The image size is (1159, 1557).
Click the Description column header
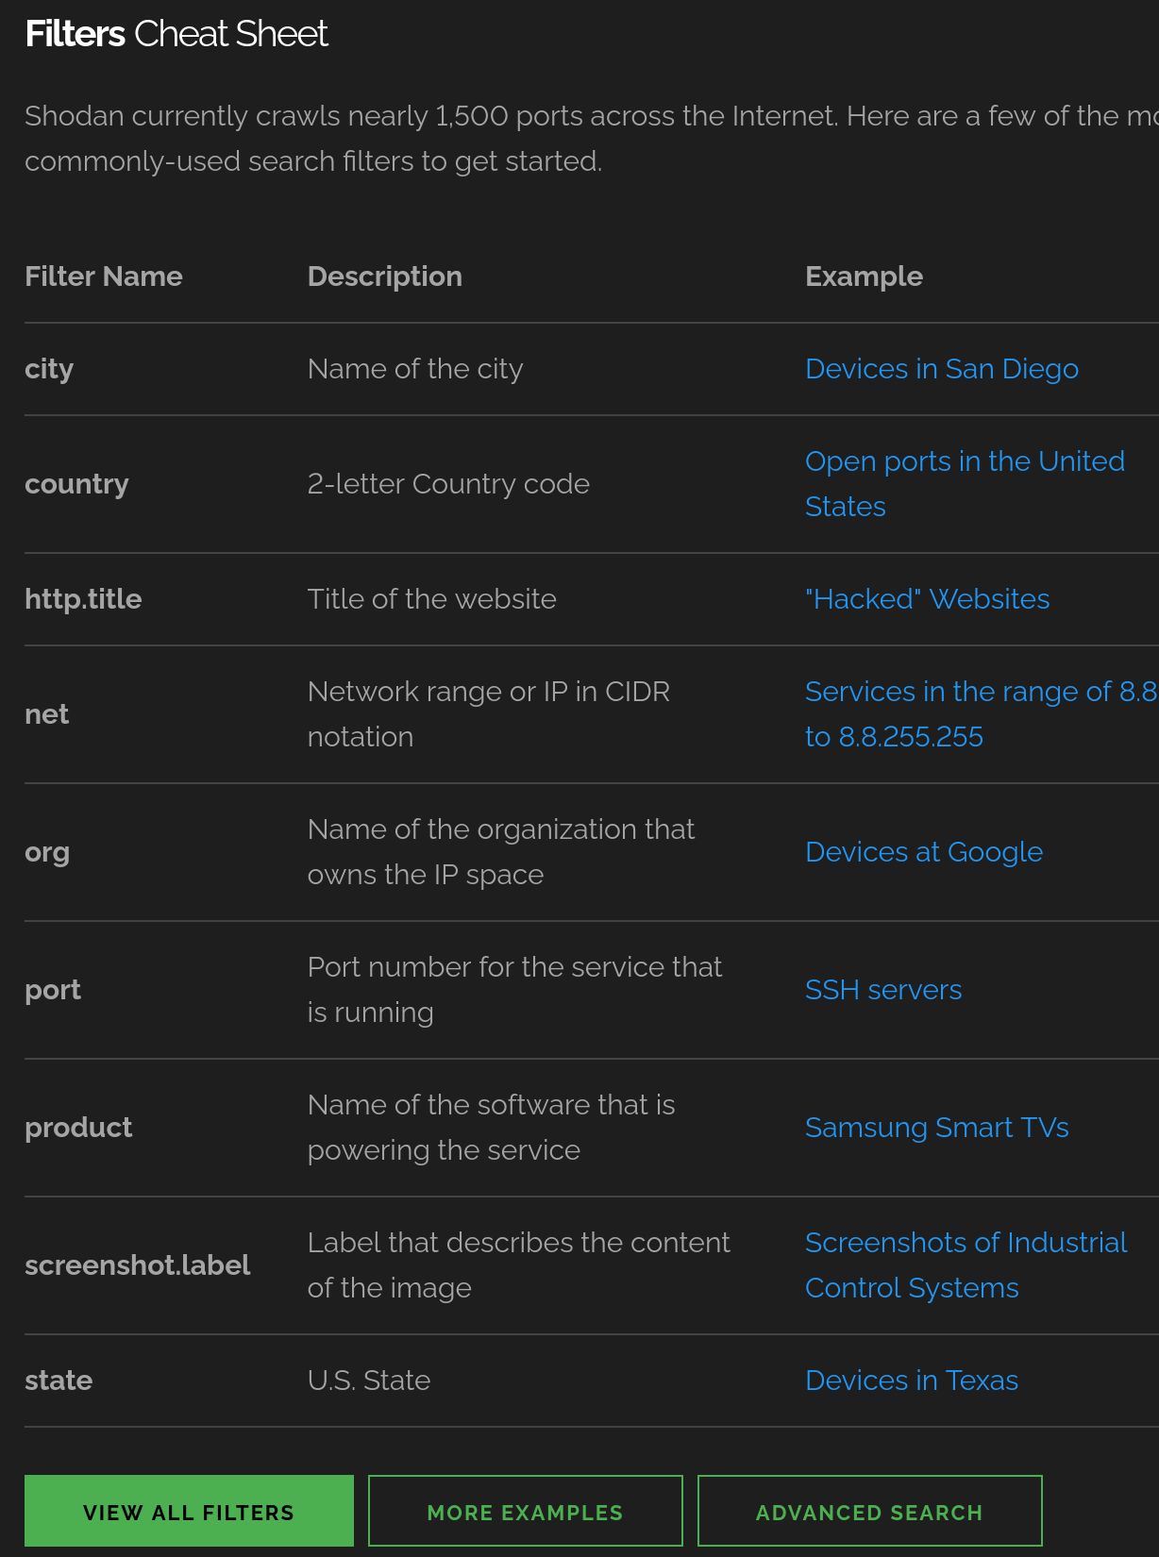pos(385,276)
